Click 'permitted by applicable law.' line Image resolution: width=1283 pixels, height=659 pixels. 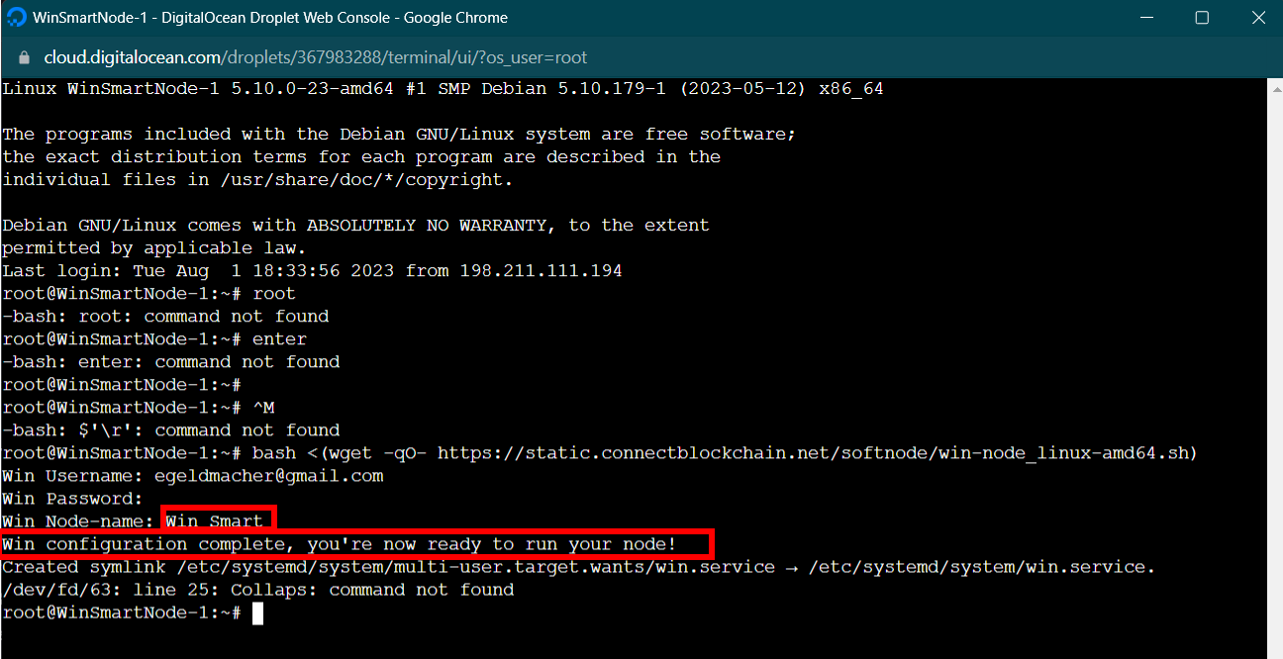click(x=153, y=248)
